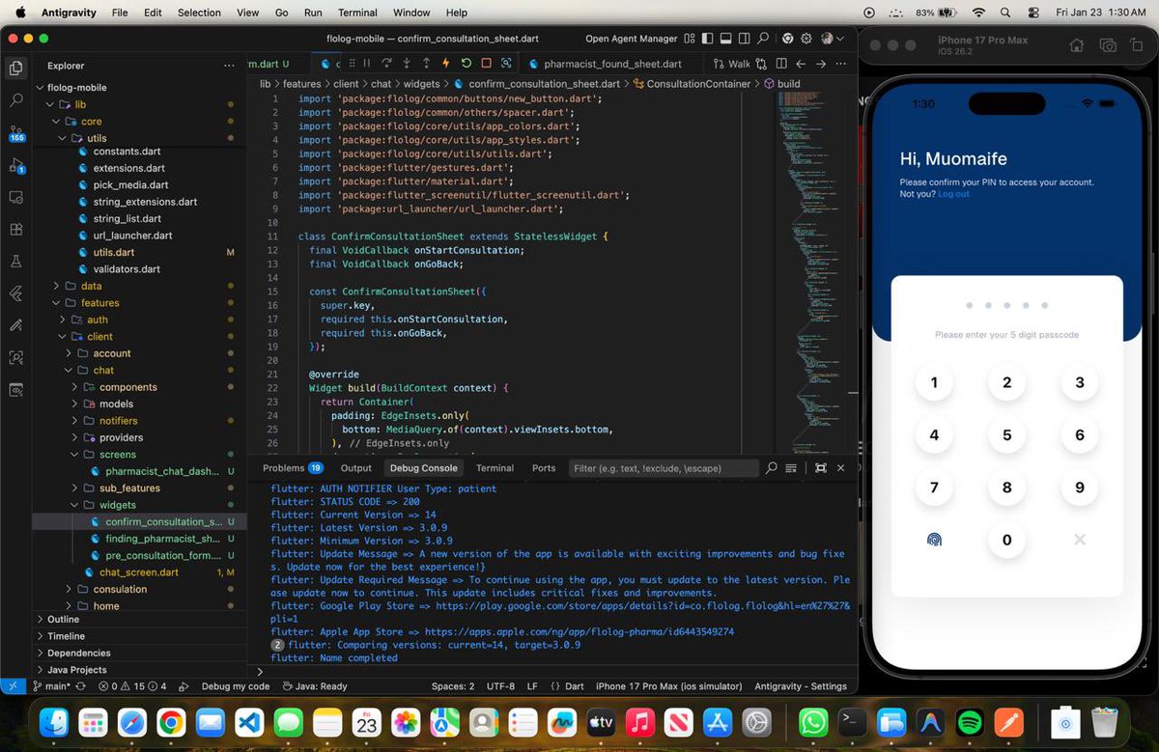Click Open Agent Manager button
The width and height of the screenshot is (1159, 752).
(x=631, y=39)
